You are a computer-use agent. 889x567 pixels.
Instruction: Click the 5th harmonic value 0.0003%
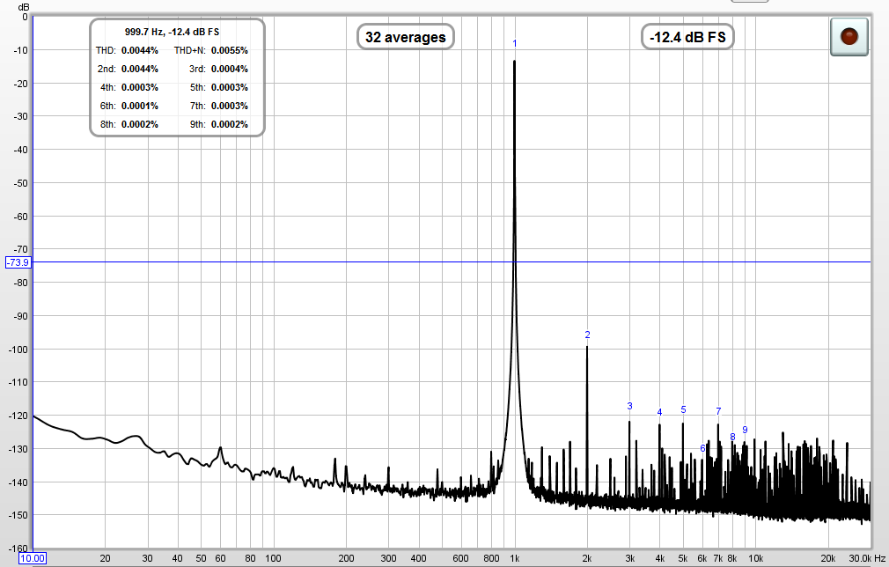[230, 87]
